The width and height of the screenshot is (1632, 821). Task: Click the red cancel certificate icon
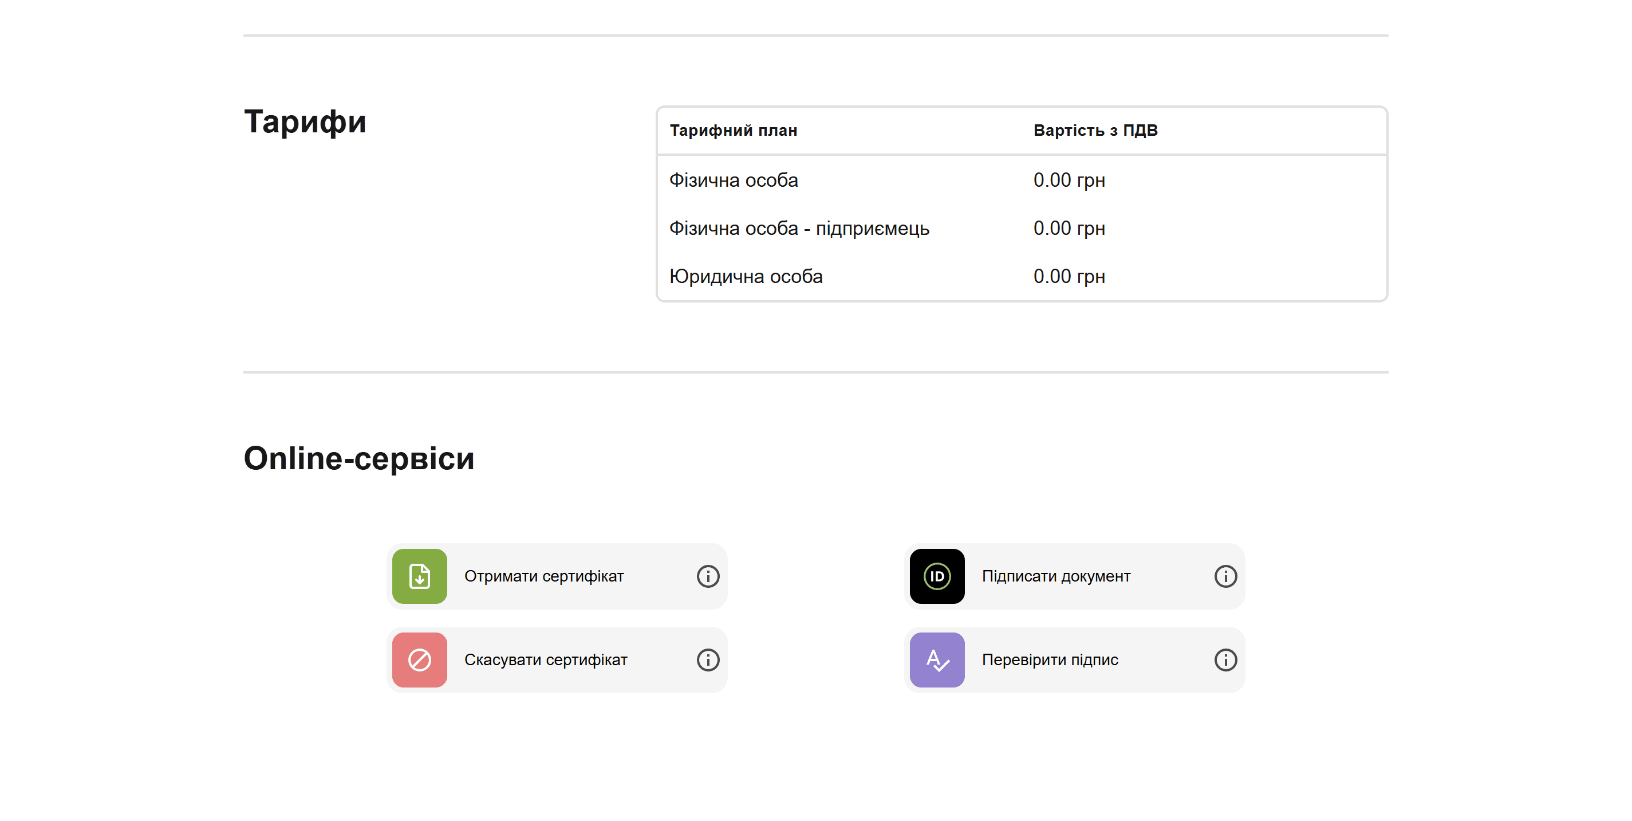point(419,659)
